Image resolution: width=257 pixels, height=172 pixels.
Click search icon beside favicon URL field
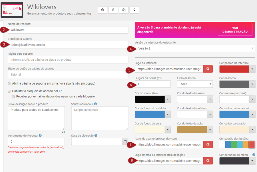(208, 145)
